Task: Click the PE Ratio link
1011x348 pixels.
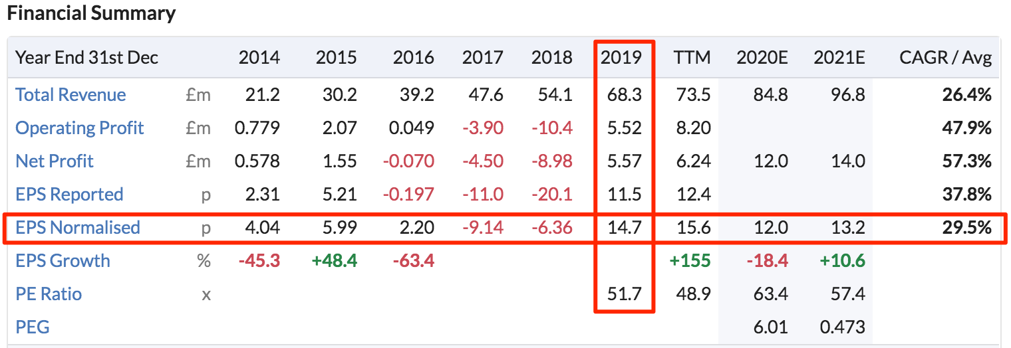Action: [x=49, y=294]
